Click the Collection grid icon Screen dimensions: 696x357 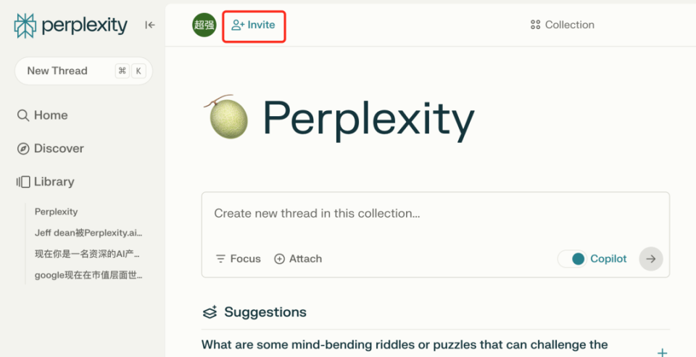click(536, 25)
